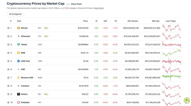Favorite Polkadot with its star icon
The width and height of the screenshot is (191, 106).
[x=8, y=102]
